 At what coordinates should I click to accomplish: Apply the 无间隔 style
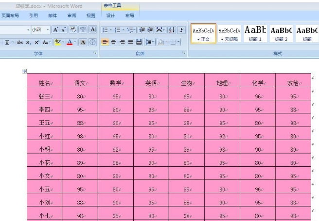tap(230, 33)
